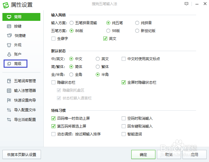Click the arrows icon beside 导出当前配置

9,120
